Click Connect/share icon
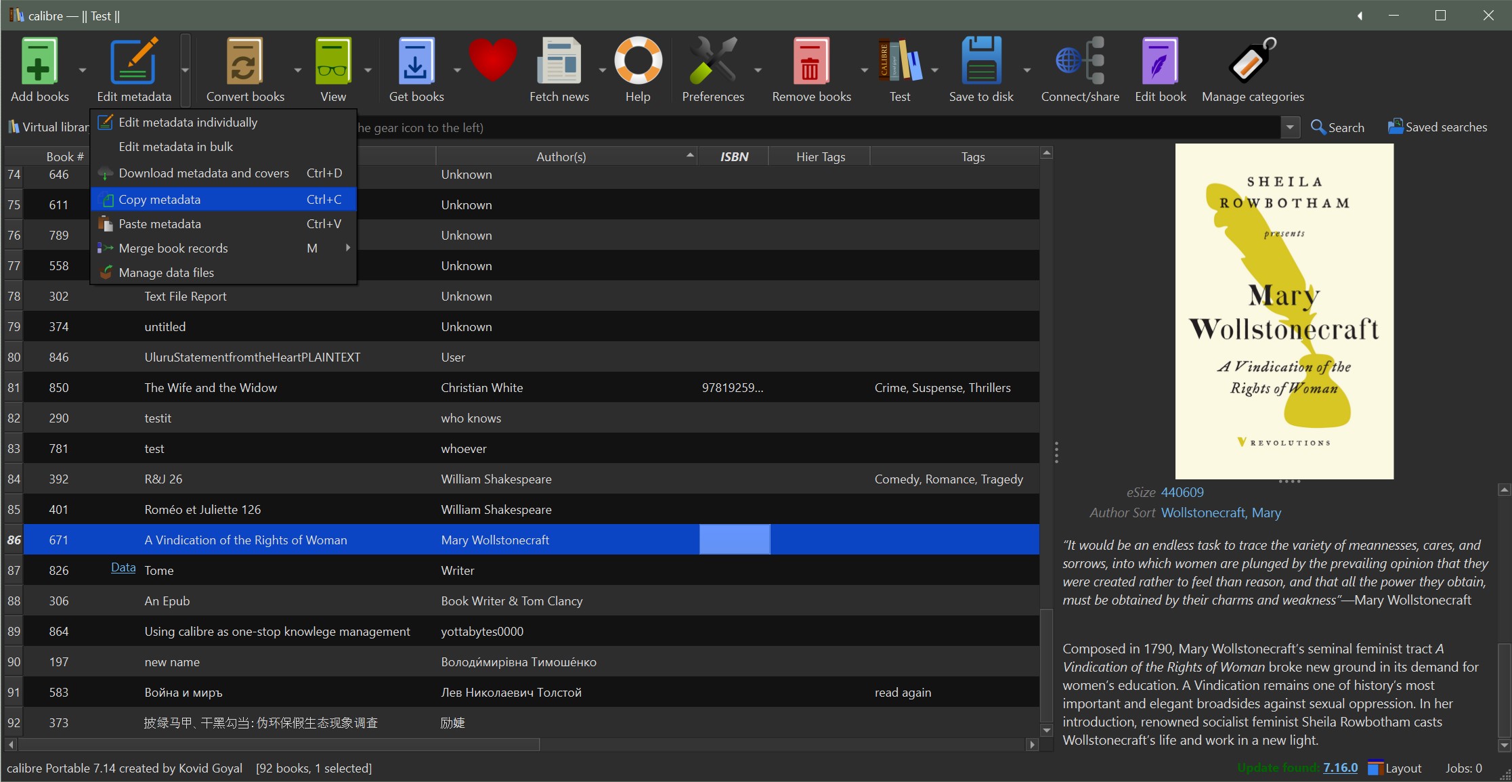1512x782 pixels. pyautogui.click(x=1079, y=62)
